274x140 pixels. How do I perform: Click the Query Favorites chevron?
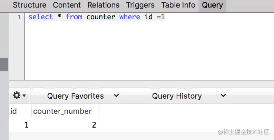coord(116,96)
